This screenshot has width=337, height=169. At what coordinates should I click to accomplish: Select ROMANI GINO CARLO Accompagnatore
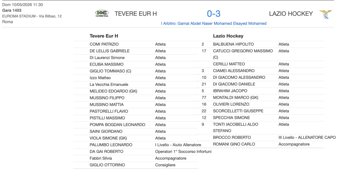(261, 144)
